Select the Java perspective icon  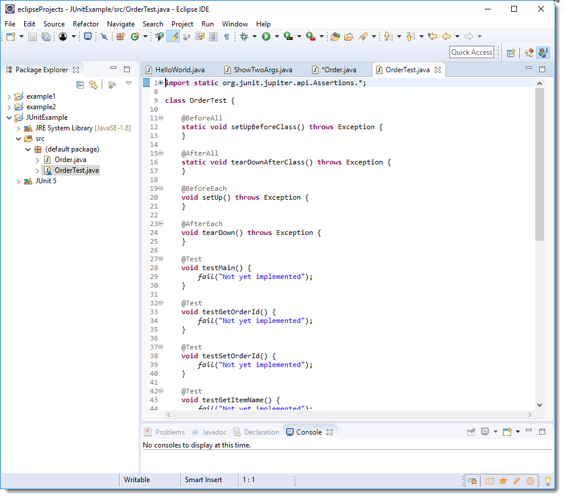click(543, 53)
